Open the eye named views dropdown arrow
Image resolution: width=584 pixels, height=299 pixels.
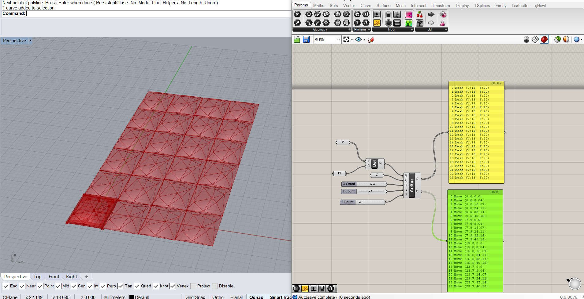click(365, 39)
